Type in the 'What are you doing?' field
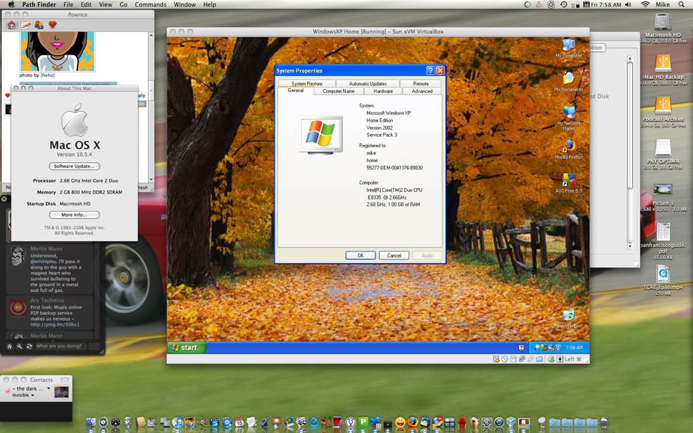The height and width of the screenshot is (433, 693). [x=61, y=347]
